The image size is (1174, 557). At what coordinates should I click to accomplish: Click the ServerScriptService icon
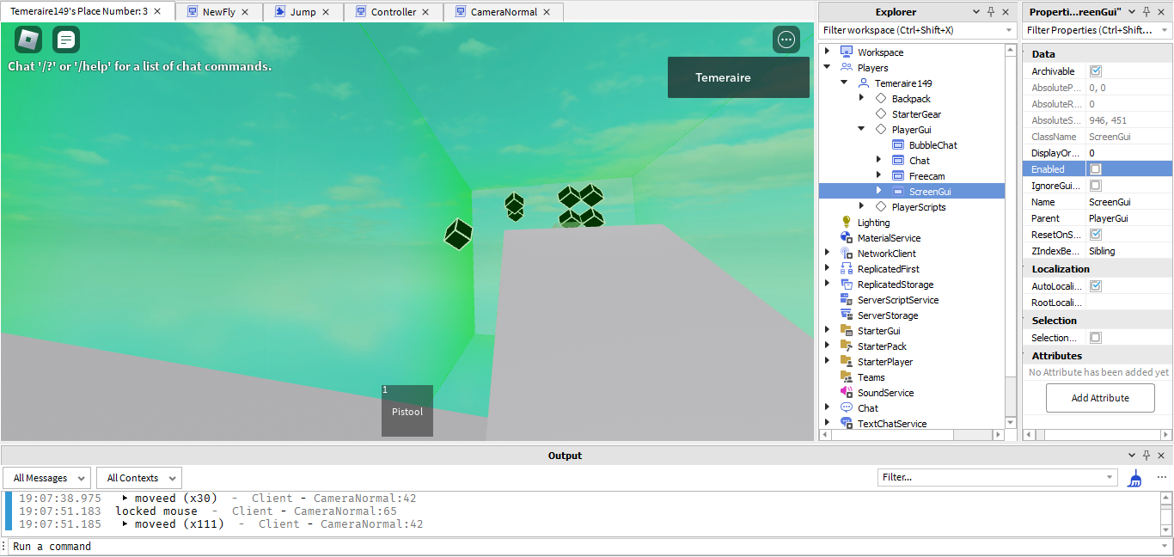click(847, 300)
